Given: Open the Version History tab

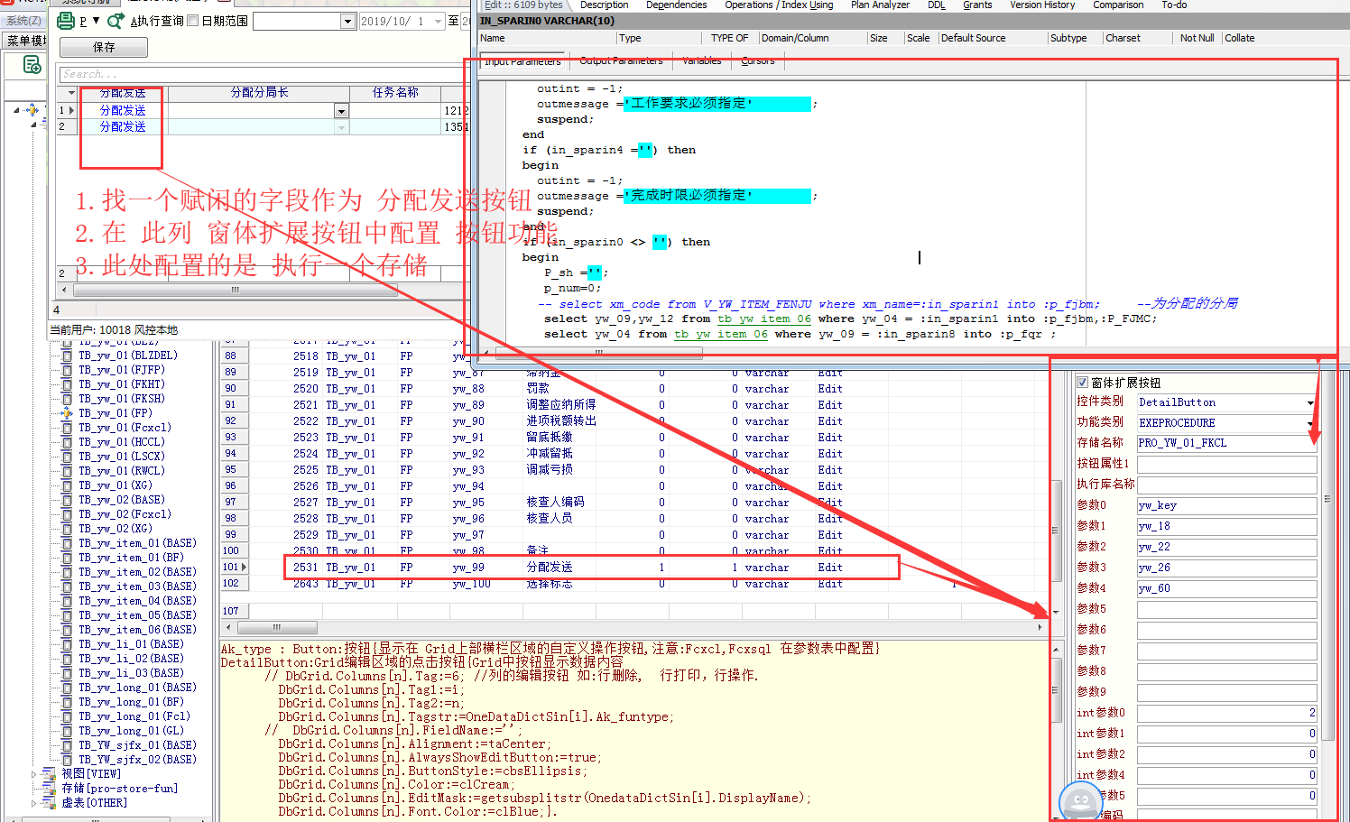Looking at the screenshot, I should [x=1042, y=5].
